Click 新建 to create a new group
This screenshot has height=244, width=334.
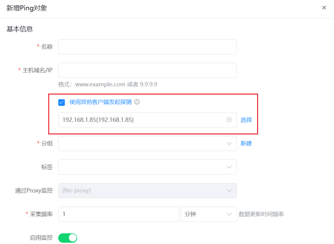pyautogui.click(x=246, y=143)
